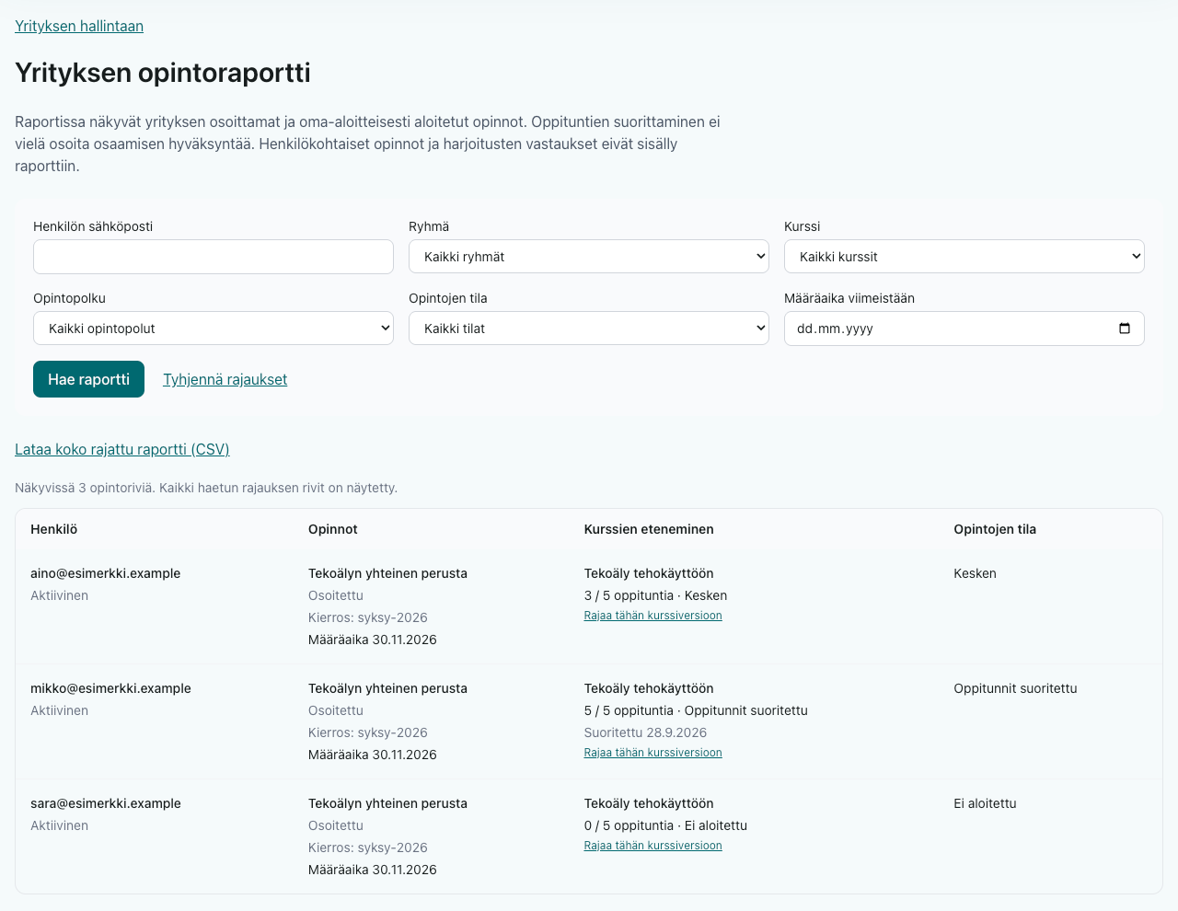Click the Henkilön sähköposti field label
Image resolution: width=1178 pixels, height=911 pixels.
(93, 226)
